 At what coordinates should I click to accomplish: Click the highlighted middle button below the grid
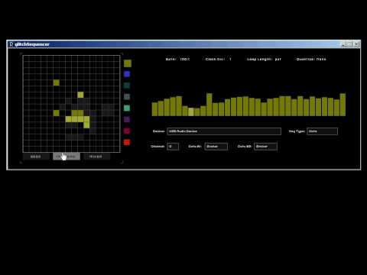click(67, 157)
